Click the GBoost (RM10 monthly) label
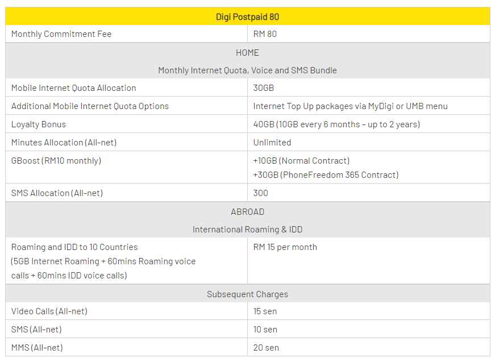This screenshot has height=358, width=495. coord(56,161)
